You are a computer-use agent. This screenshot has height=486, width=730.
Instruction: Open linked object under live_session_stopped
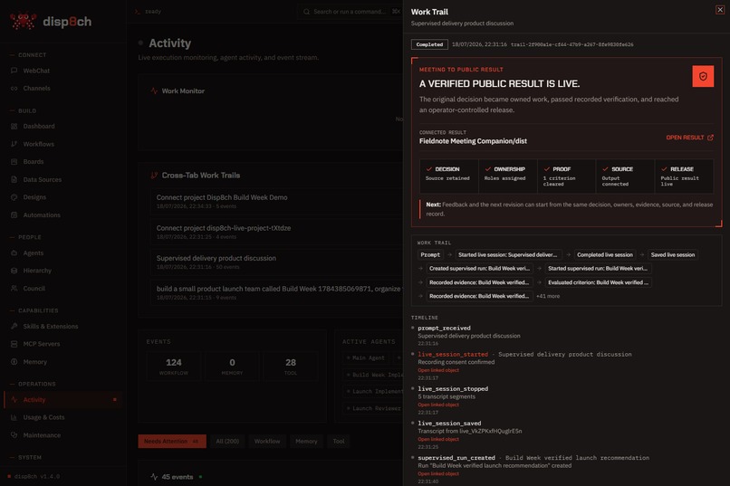pos(438,405)
